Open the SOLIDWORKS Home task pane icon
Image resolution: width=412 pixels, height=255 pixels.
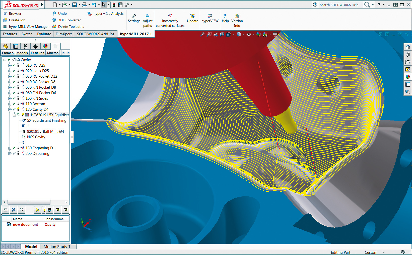pos(408,47)
